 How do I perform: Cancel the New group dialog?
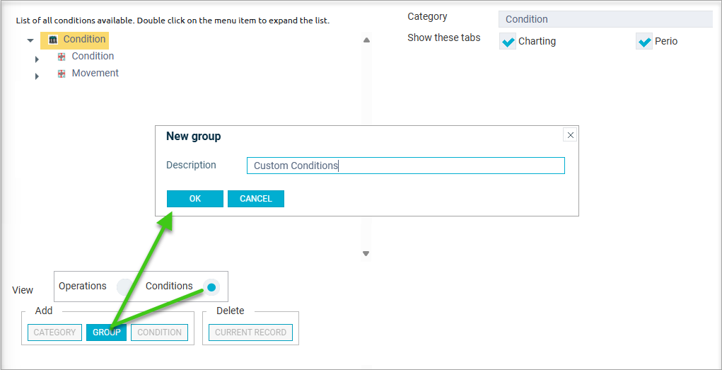[x=256, y=199]
